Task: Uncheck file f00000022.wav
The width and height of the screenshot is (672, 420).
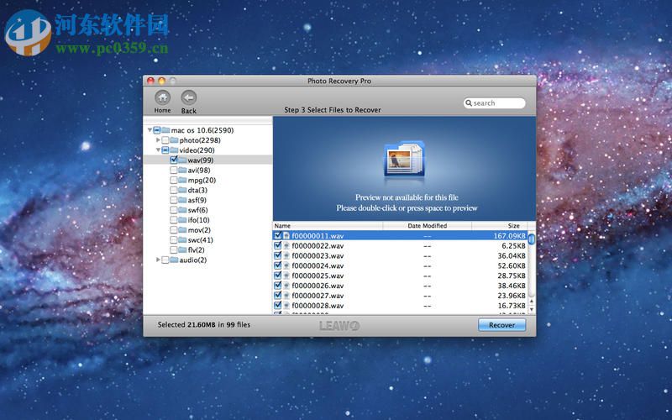Action: [278, 245]
